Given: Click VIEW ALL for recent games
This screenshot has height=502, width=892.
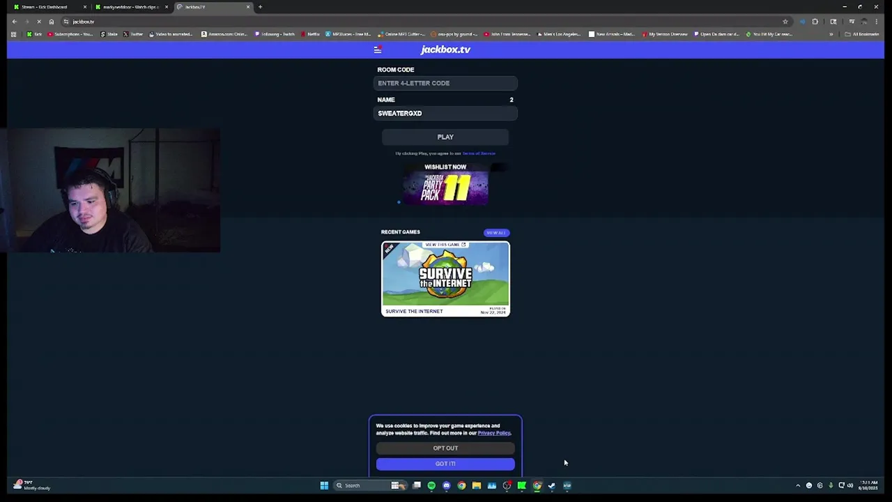Looking at the screenshot, I should coord(496,233).
